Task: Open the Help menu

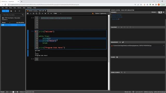Action: pyautogui.click(x=34, y=8)
